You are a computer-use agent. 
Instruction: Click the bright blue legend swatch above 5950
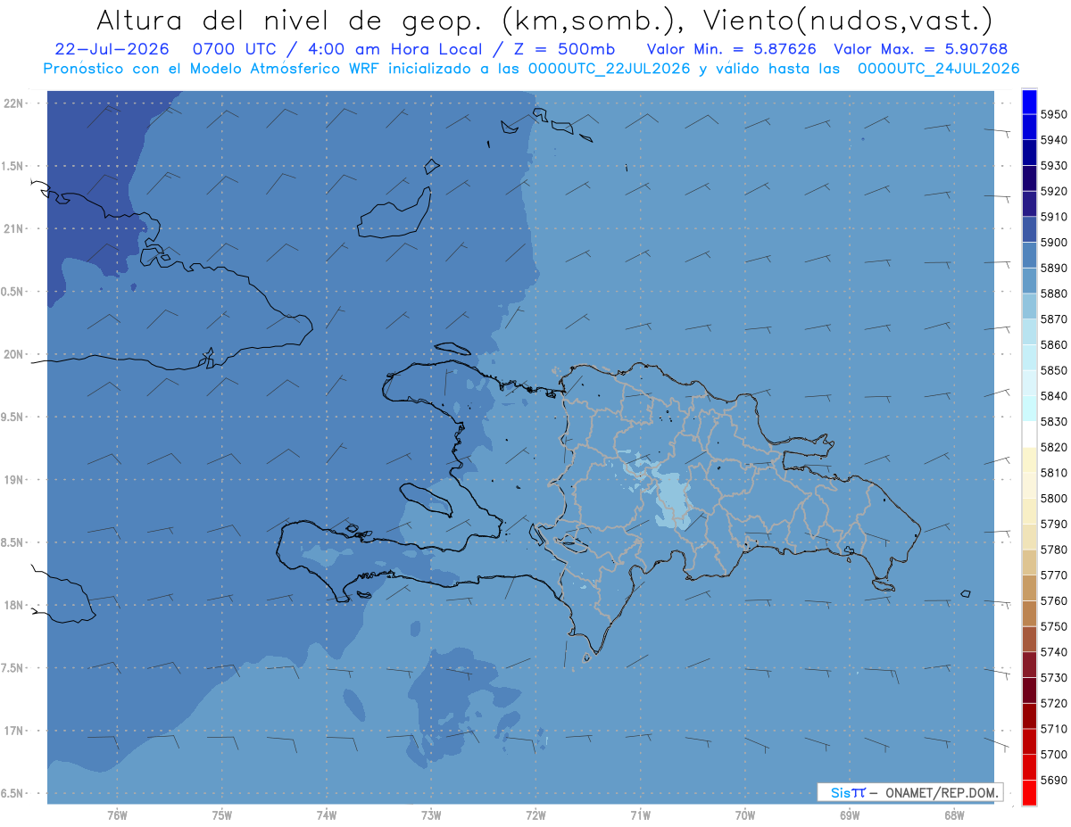(x=1028, y=102)
